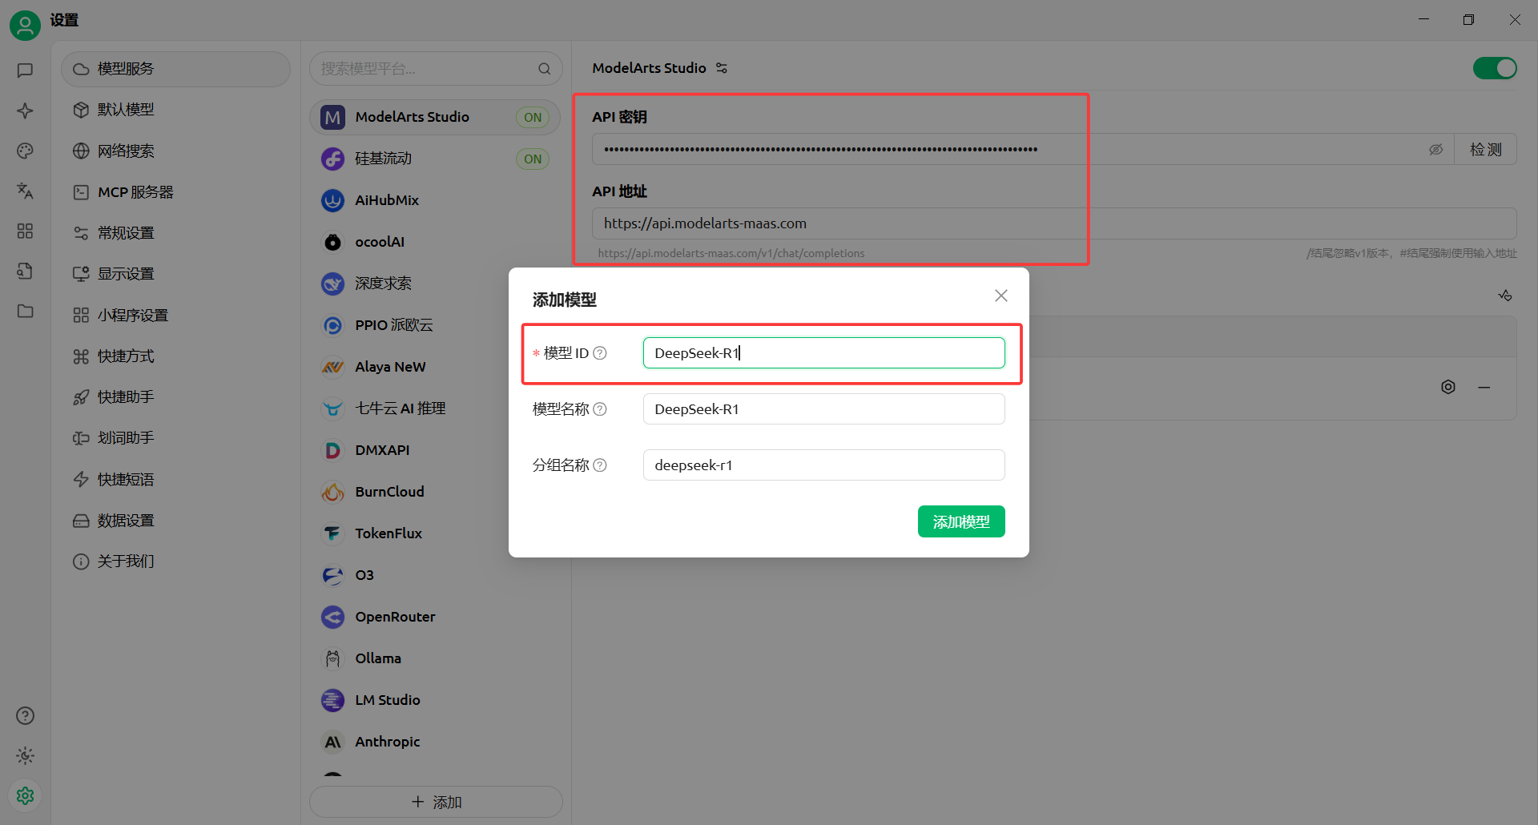Open the painting palette icon in sidebar

click(25, 151)
